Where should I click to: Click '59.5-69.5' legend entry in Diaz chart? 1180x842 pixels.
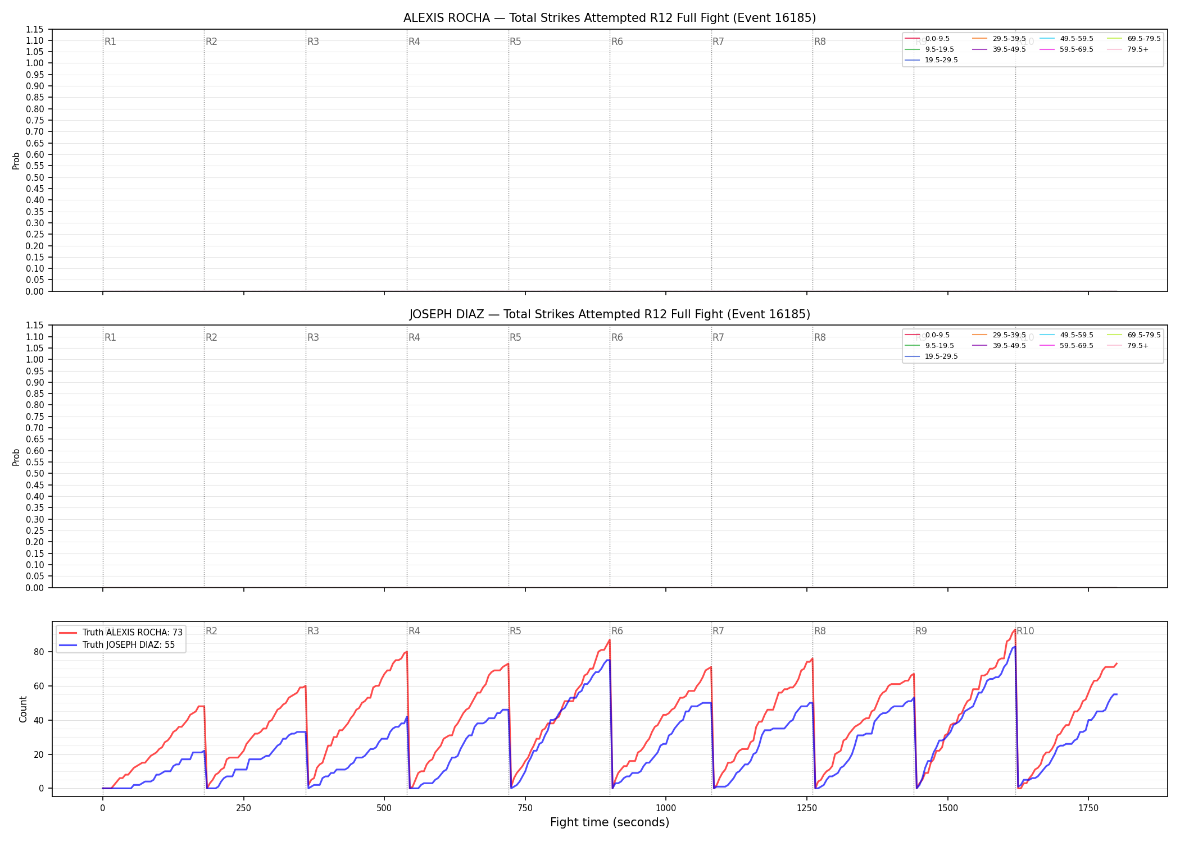[1077, 346]
